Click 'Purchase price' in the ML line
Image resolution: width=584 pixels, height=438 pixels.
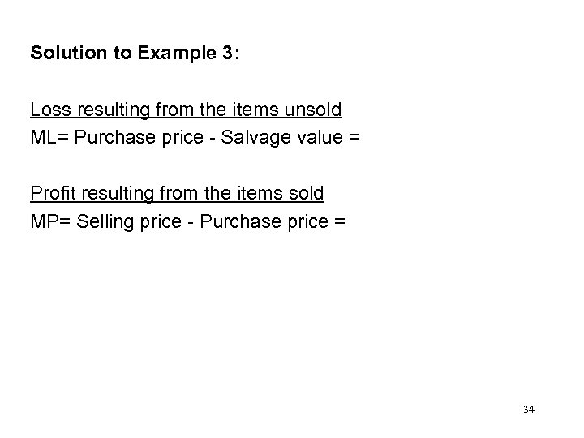pyautogui.click(x=136, y=138)
